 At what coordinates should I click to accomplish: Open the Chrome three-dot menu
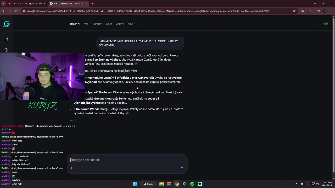[331, 11]
